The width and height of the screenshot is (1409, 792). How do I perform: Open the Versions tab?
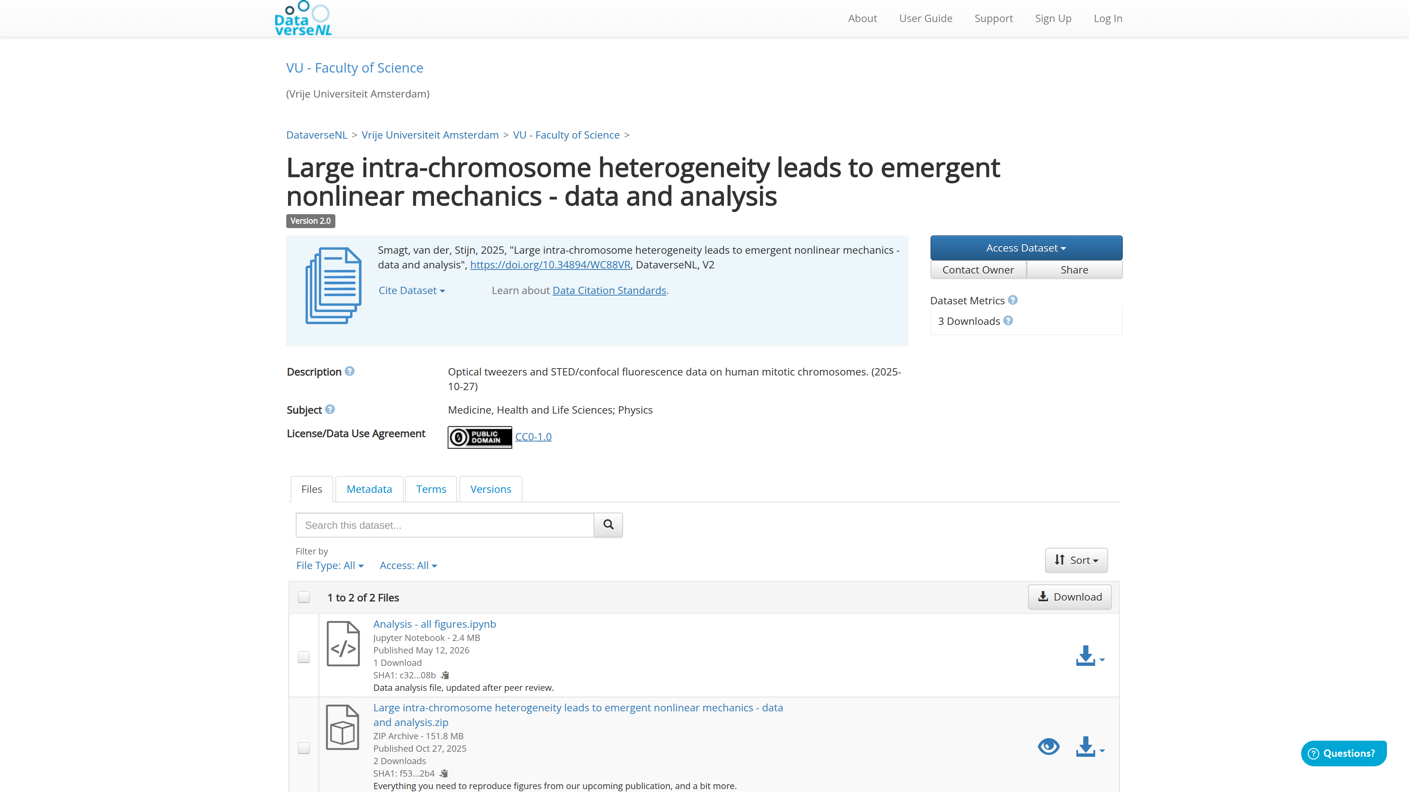coord(491,489)
